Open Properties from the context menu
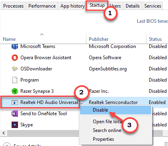The height and width of the screenshot is (146, 168). tap(104, 139)
